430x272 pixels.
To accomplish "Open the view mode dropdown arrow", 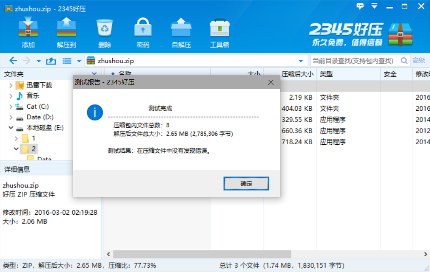I will [x=79, y=61].
